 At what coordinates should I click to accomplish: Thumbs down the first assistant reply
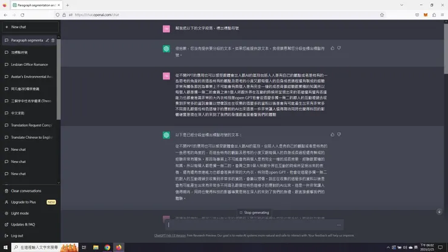tap(339, 48)
